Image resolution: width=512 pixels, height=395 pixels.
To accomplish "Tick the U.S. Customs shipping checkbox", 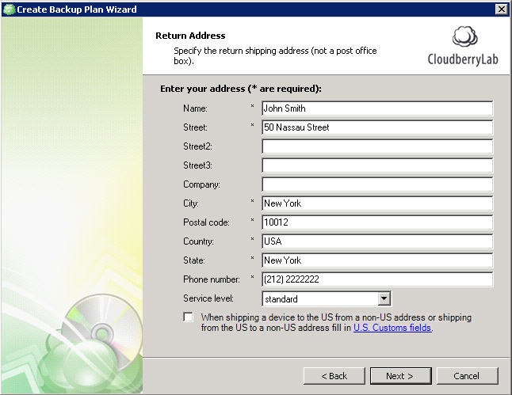I will (x=188, y=317).
